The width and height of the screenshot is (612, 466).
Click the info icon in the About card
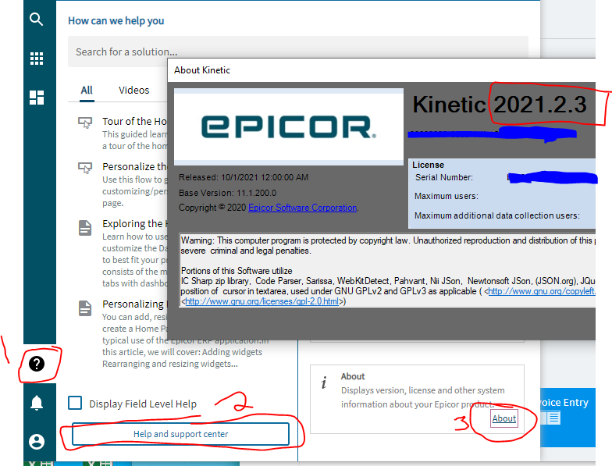323,382
